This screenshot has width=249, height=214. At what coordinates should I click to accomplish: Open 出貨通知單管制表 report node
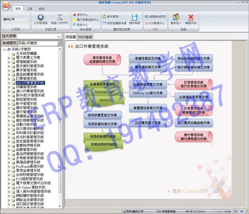pyautogui.click(x=103, y=84)
